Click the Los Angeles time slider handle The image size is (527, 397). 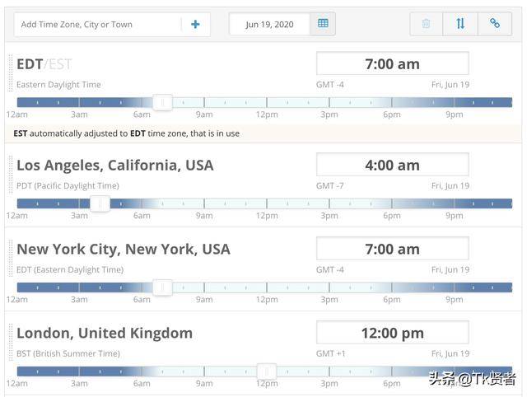coord(100,203)
